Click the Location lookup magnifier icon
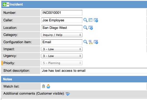The image size is (147, 100). coord(85,28)
